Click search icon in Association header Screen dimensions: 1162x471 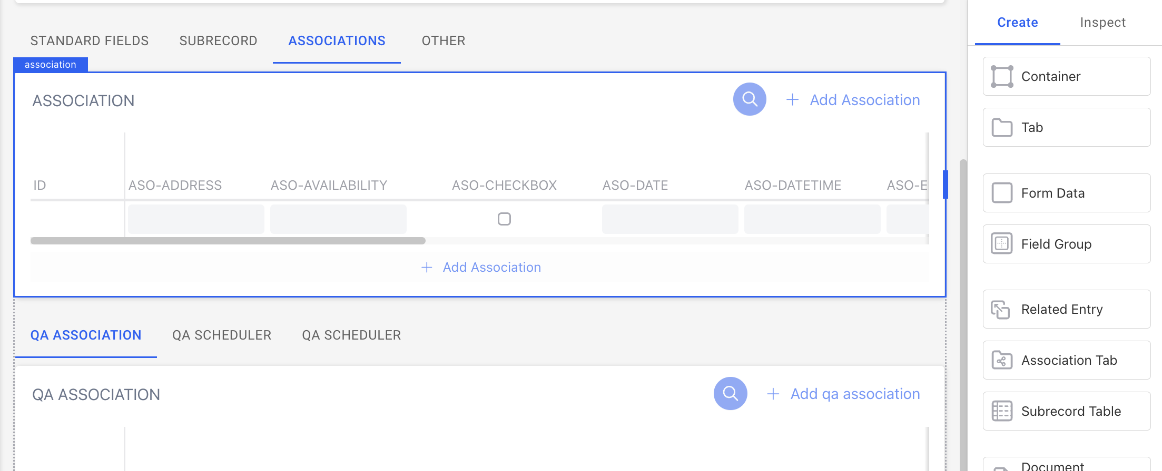[x=750, y=99]
